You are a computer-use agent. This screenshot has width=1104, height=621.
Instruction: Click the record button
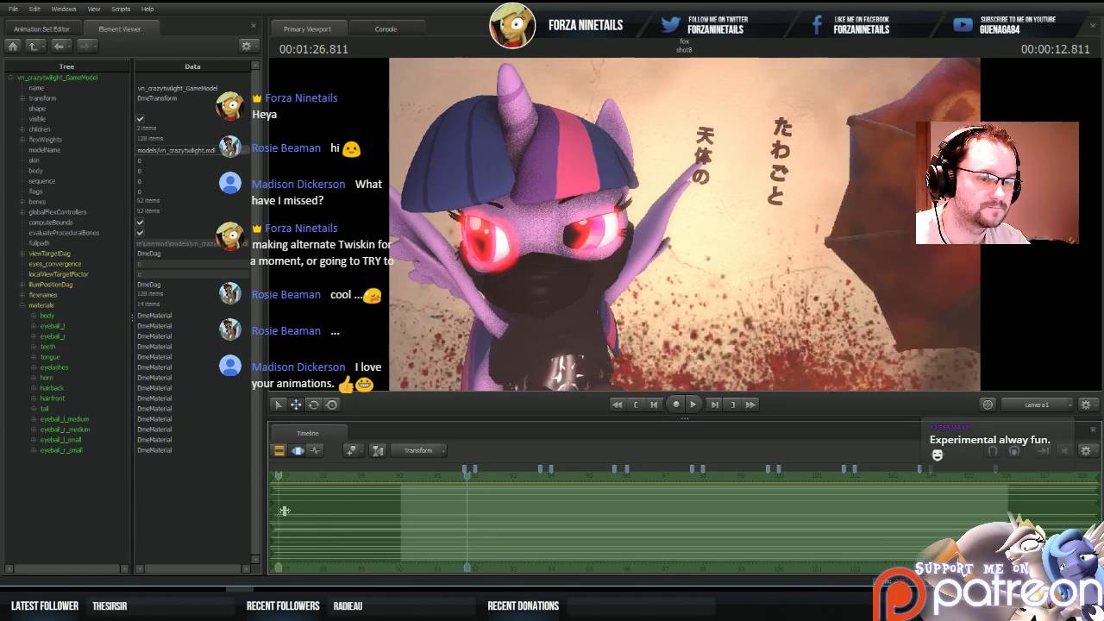(676, 404)
